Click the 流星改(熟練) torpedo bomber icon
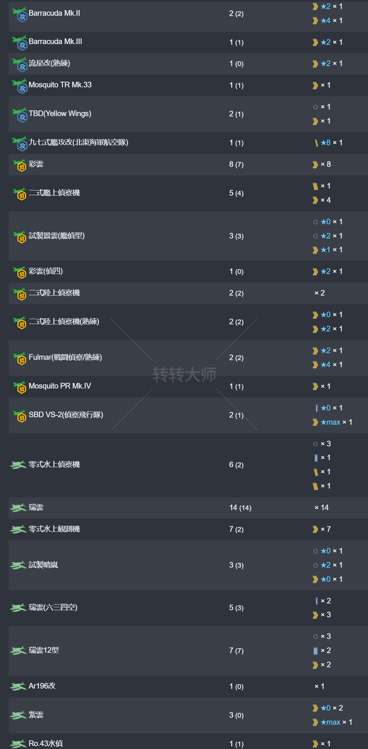Image resolution: width=368 pixels, height=749 pixels. pos(20,64)
